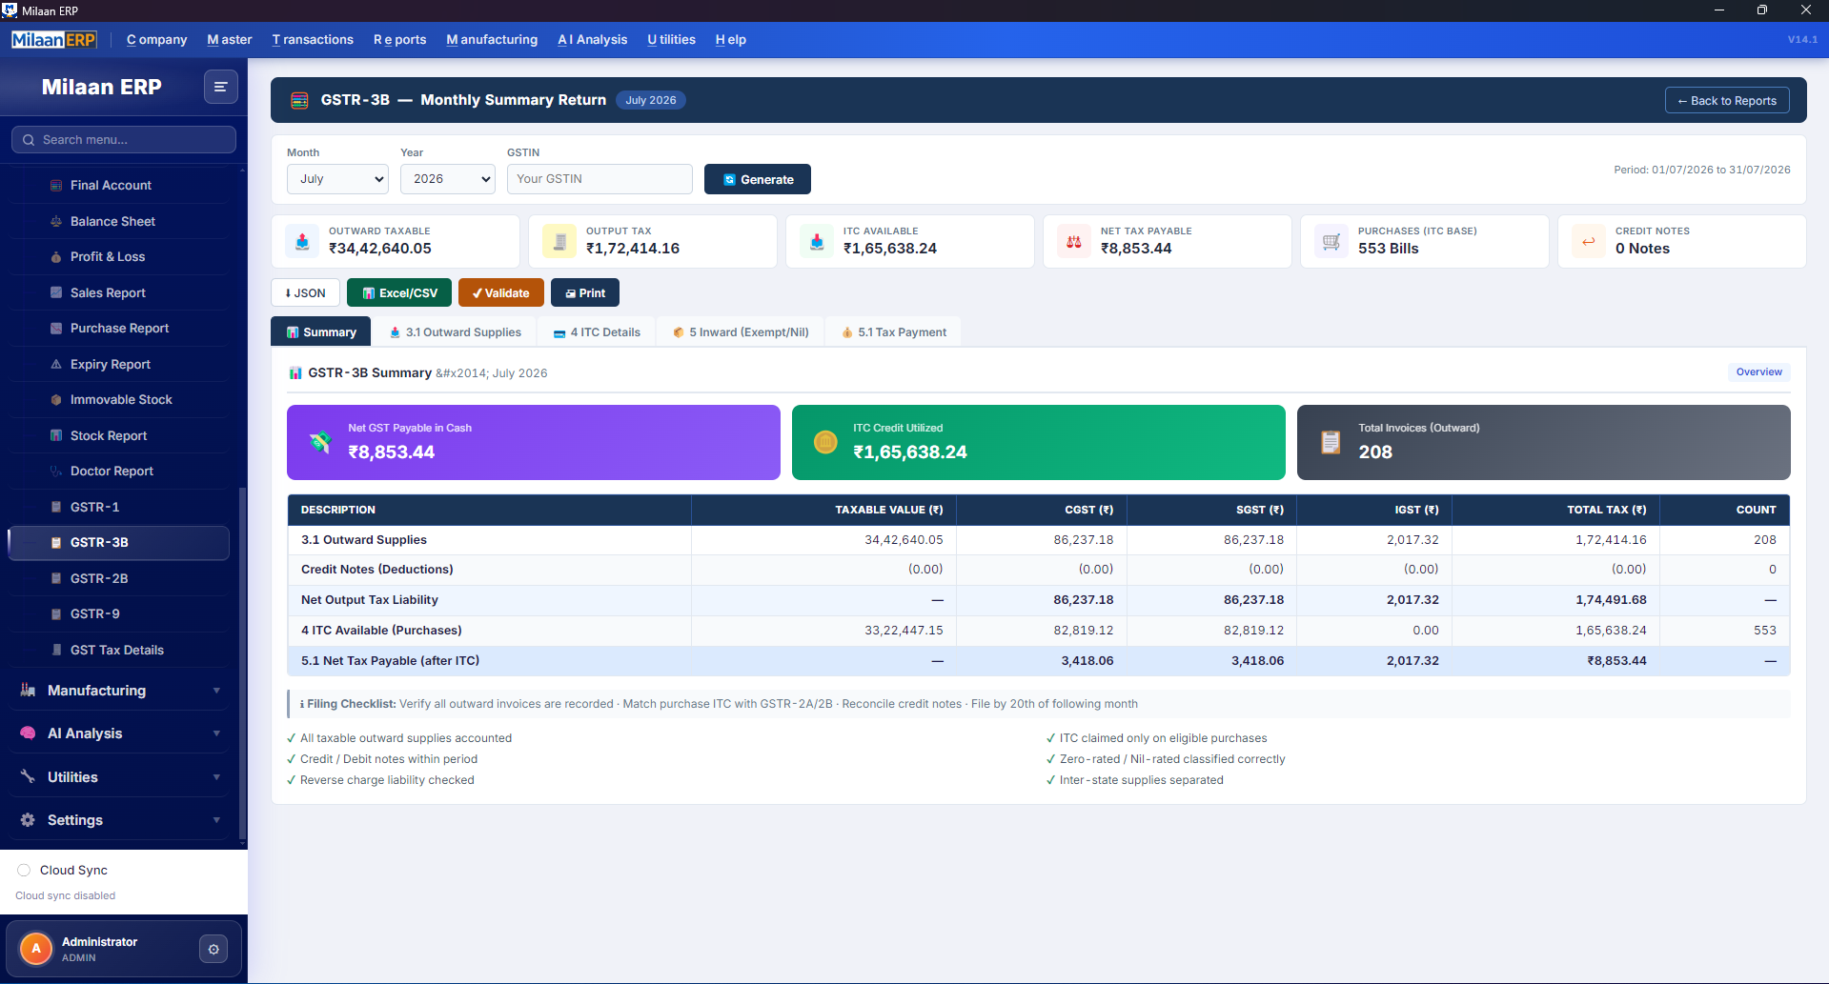Switch to 5 Inward (Exempt/Nil) tab

(741, 332)
